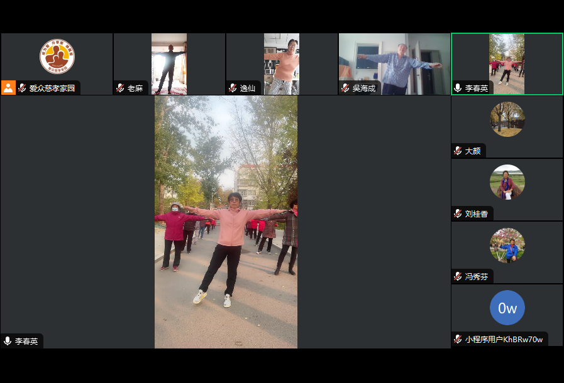This screenshot has width=564, height=383.
Task: Select 老麻's video thumbnail
Action: pyautogui.click(x=169, y=63)
